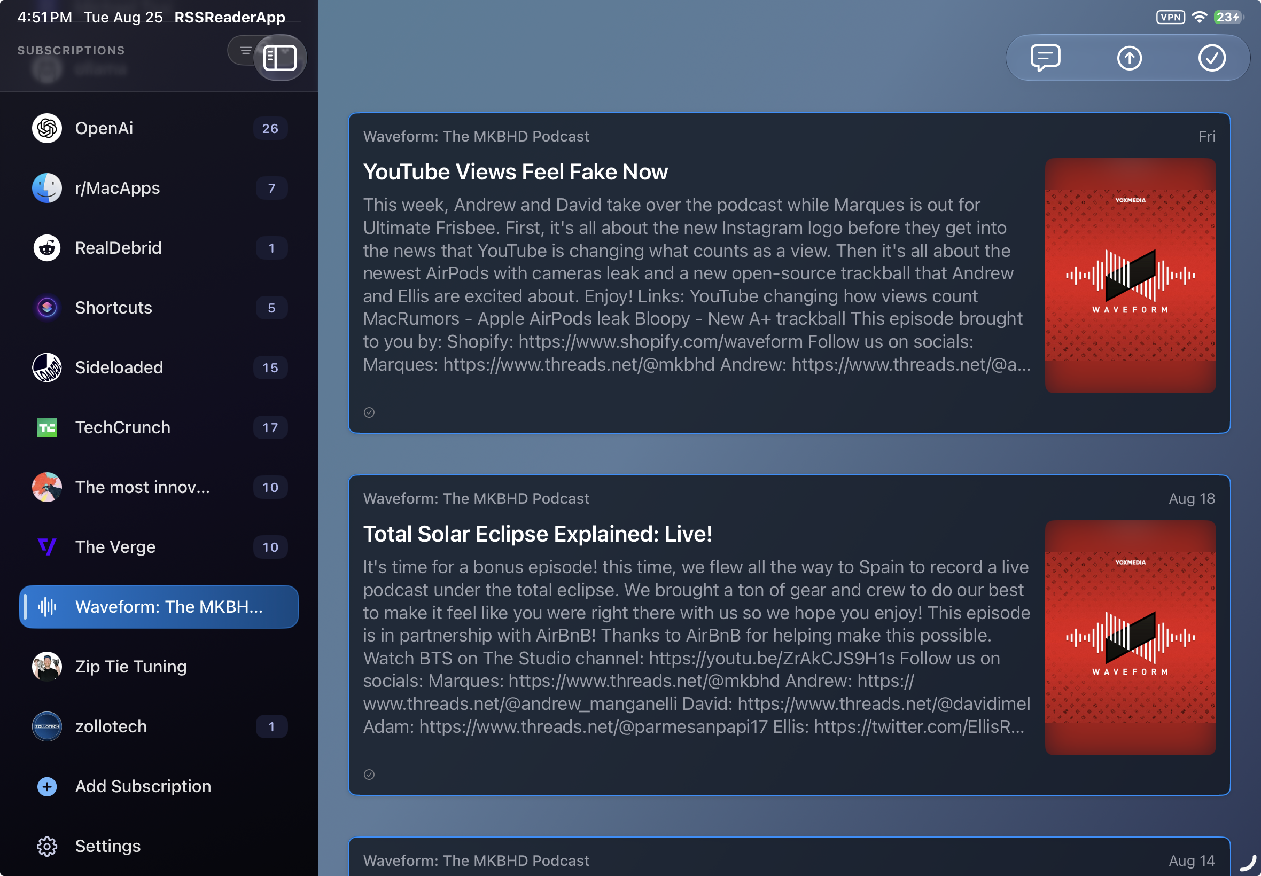Open the comments speech-bubble icon
The height and width of the screenshot is (876, 1261).
click(1045, 58)
